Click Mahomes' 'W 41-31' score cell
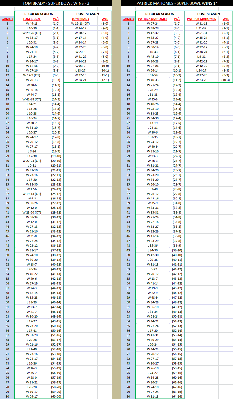The height and width of the screenshot is (399, 233). pyautogui.click(x=153, y=335)
